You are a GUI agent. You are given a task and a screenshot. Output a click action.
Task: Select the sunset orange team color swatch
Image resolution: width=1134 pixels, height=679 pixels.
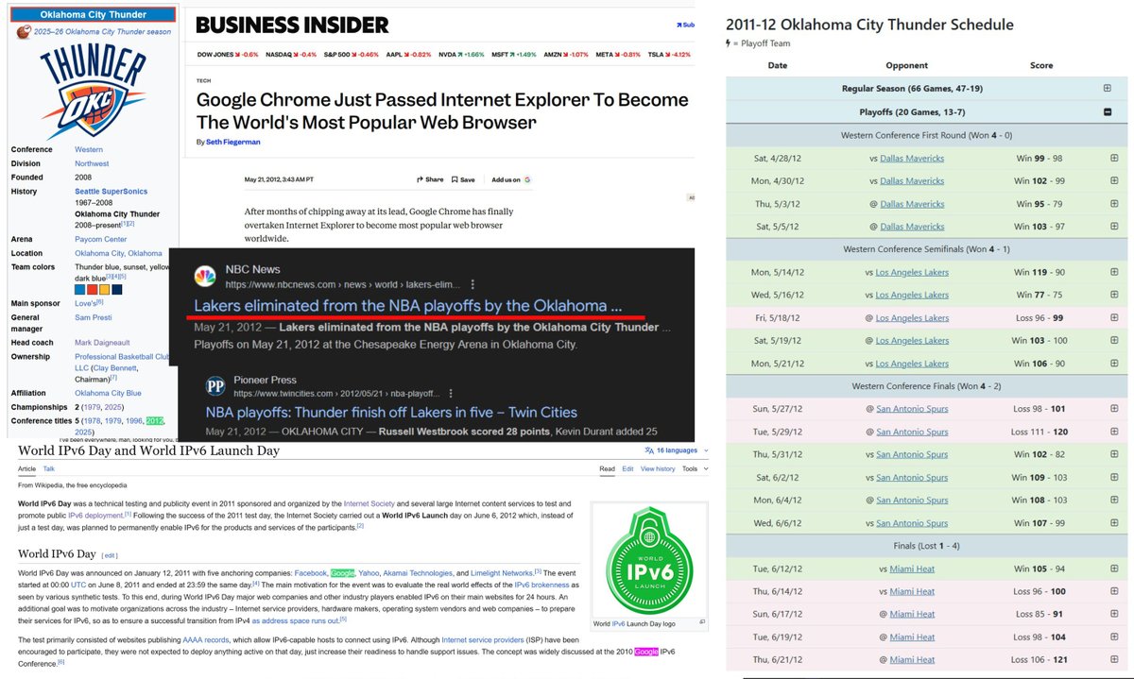pos(93,290)
